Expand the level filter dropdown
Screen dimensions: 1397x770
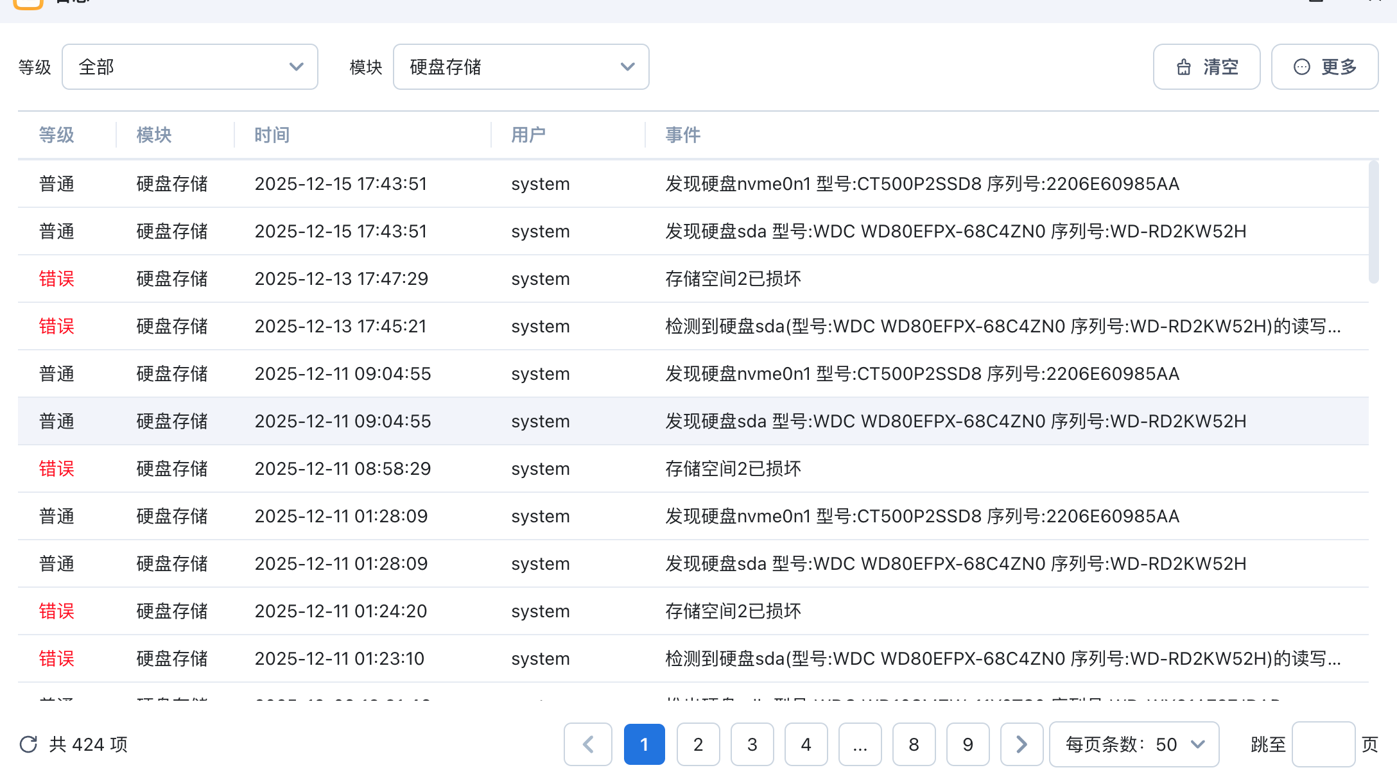coord(190,67)
